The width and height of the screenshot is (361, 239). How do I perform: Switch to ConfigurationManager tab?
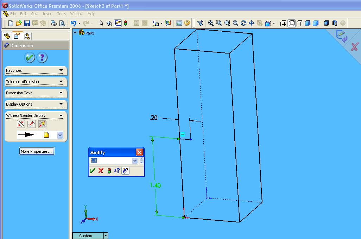pyautogui.click(x=27, y=36)
